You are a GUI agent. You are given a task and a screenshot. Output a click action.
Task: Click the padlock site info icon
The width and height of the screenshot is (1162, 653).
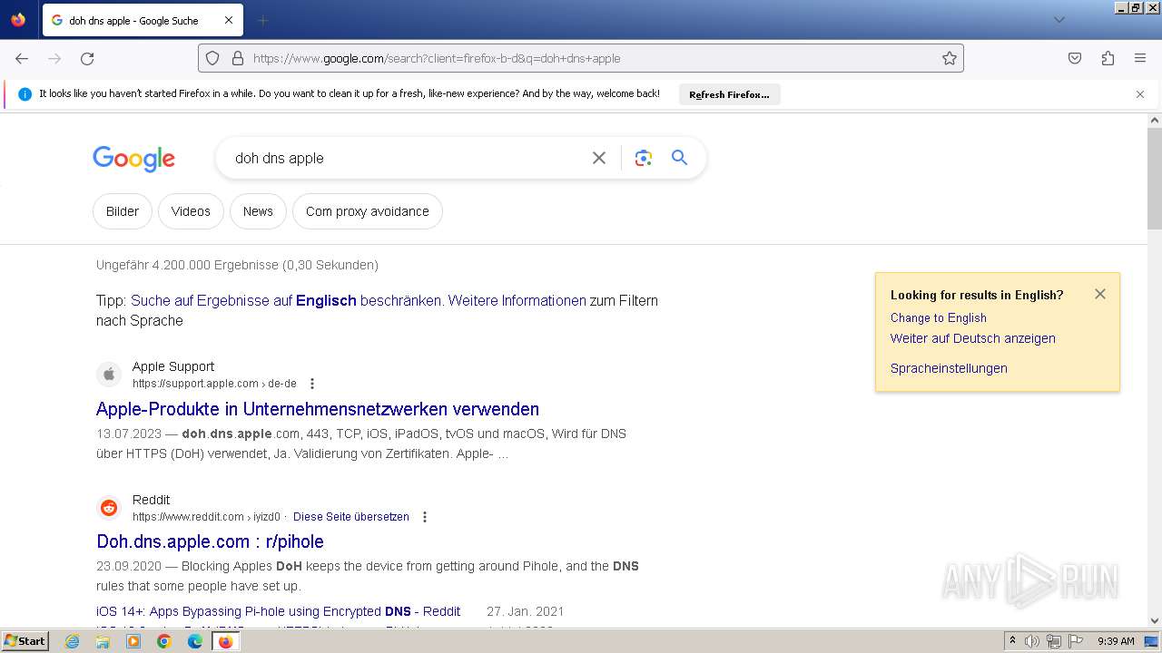click(238, 58)
